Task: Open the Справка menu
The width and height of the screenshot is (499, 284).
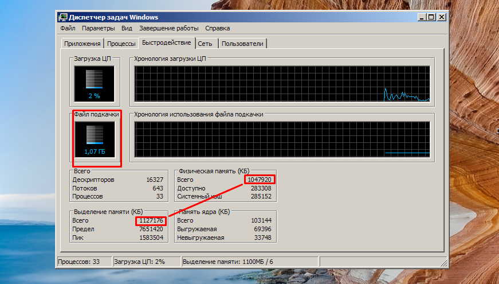Action: point(217,28)
